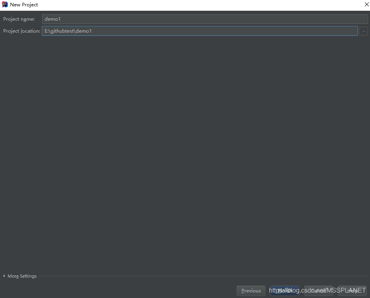Close the New Project dialog
370x298 pixels.
(x=366, y=4)
